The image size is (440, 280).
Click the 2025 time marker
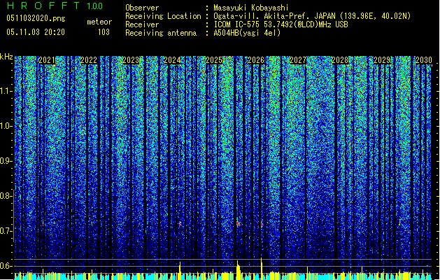(x=214, y=60)
